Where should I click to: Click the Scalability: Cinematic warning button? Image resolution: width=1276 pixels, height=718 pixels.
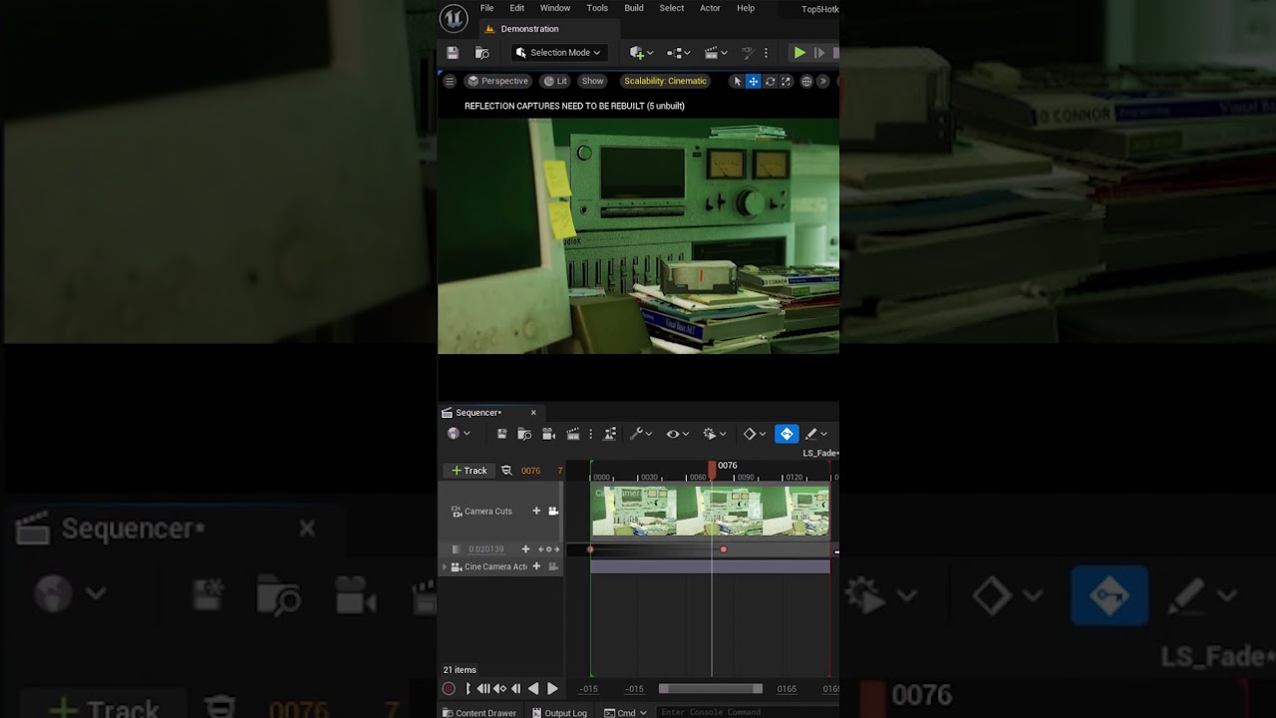pos(665,82)
